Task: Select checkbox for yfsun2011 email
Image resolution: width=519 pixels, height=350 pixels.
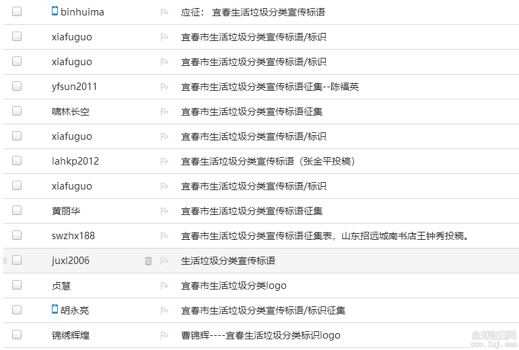Action: click(17, 86)
